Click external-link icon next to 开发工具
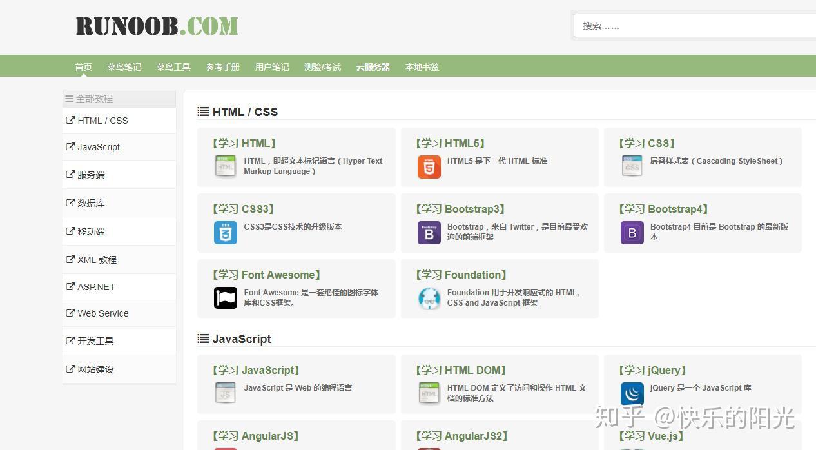The height and width of the screenshot is (450, 816). [x=70, y=340]
